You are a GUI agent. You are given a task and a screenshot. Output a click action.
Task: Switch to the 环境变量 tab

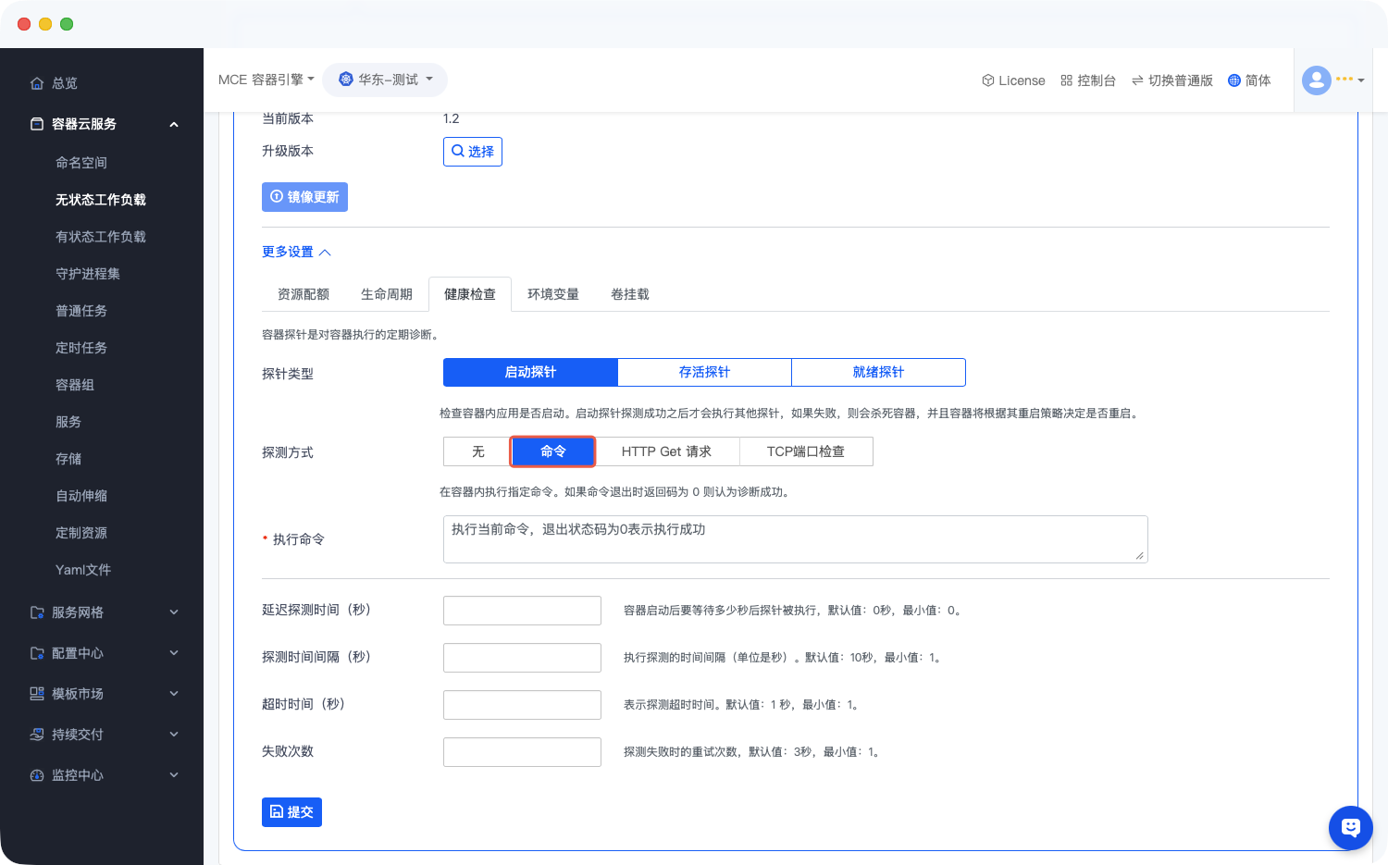[x=552, y=294]
